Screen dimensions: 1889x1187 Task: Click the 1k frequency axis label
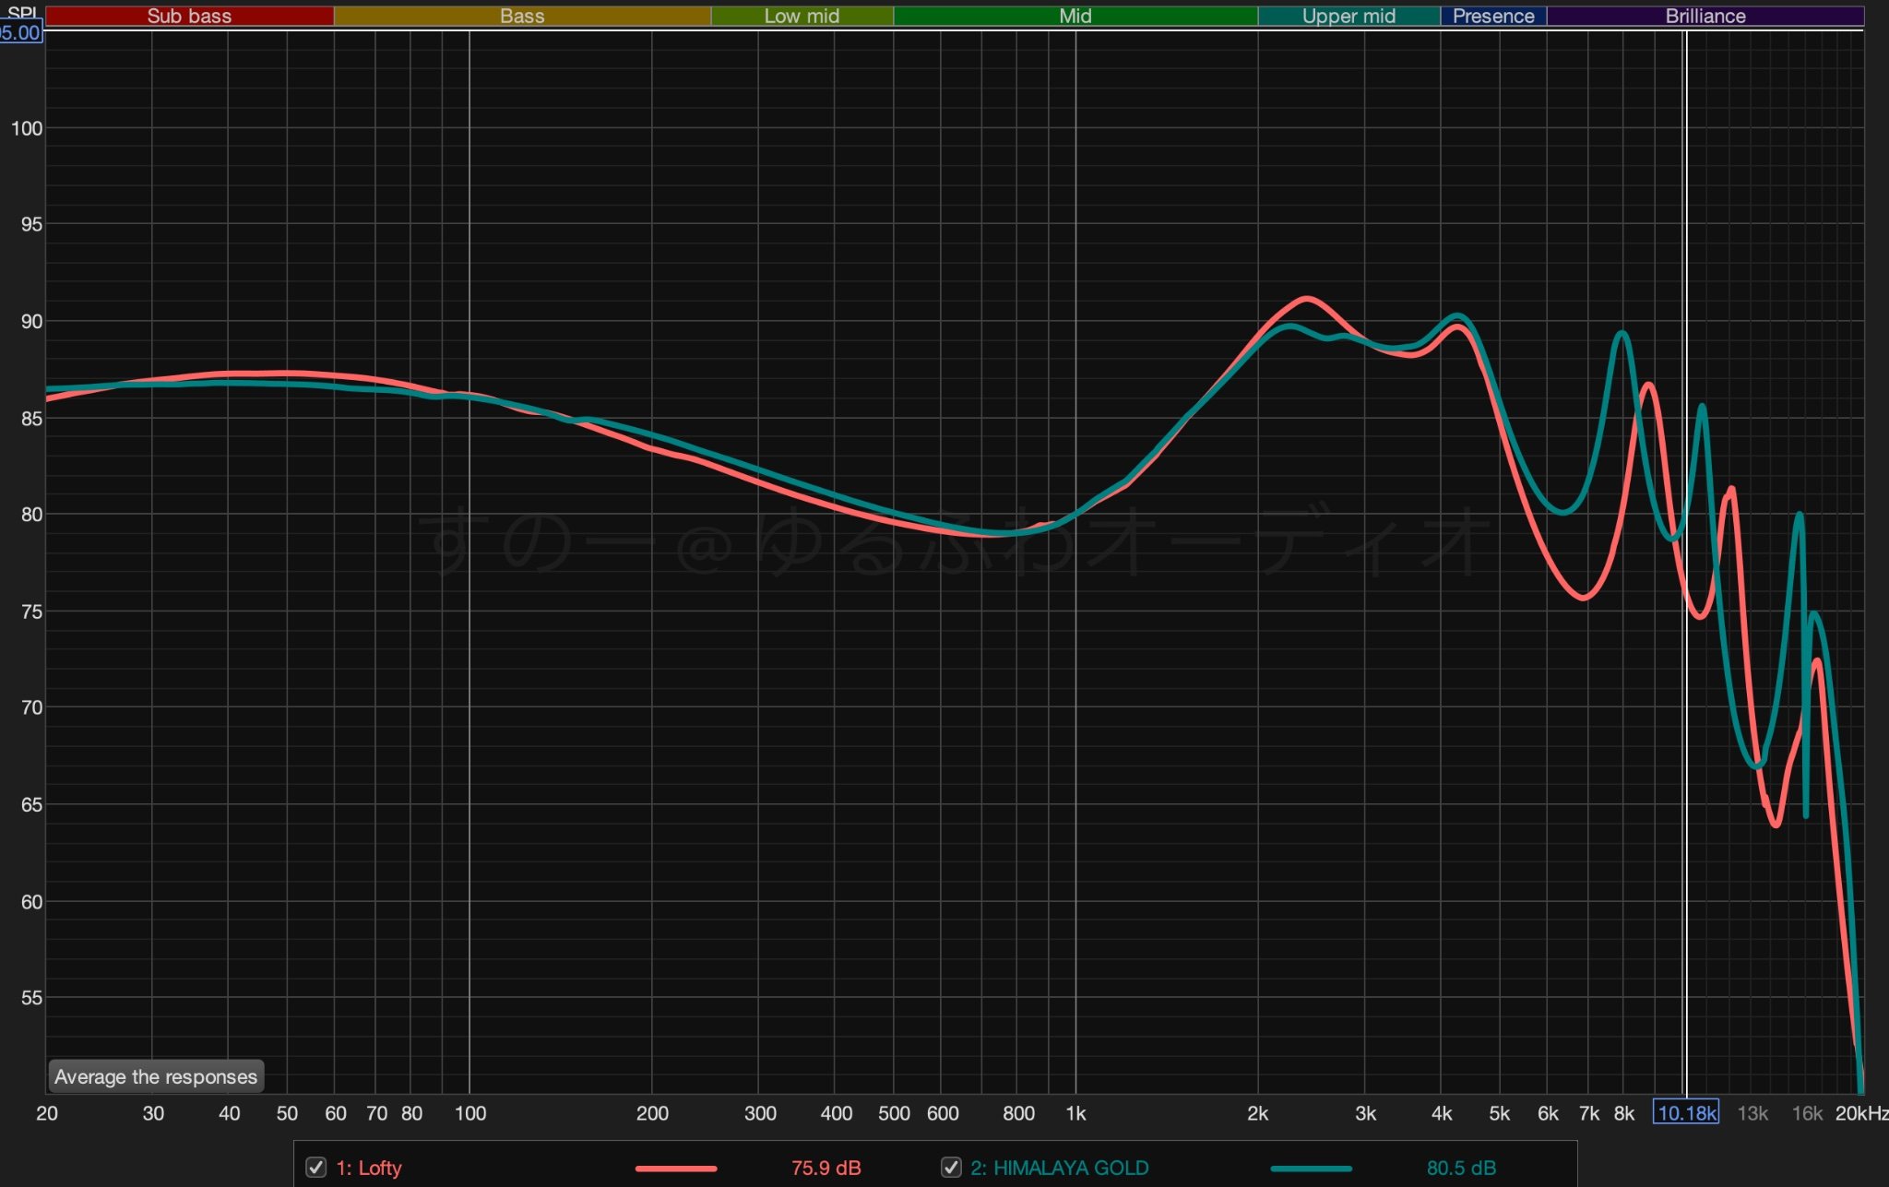[1075, 1113]
